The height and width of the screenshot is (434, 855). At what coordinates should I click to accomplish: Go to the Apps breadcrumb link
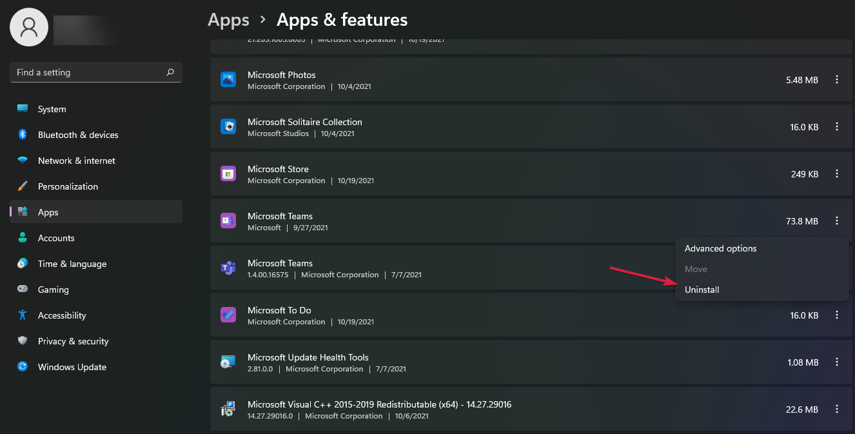[x=228, y=20]
